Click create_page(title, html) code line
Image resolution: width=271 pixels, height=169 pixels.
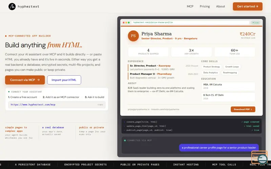pyautogui.click(x=142, y=122)
